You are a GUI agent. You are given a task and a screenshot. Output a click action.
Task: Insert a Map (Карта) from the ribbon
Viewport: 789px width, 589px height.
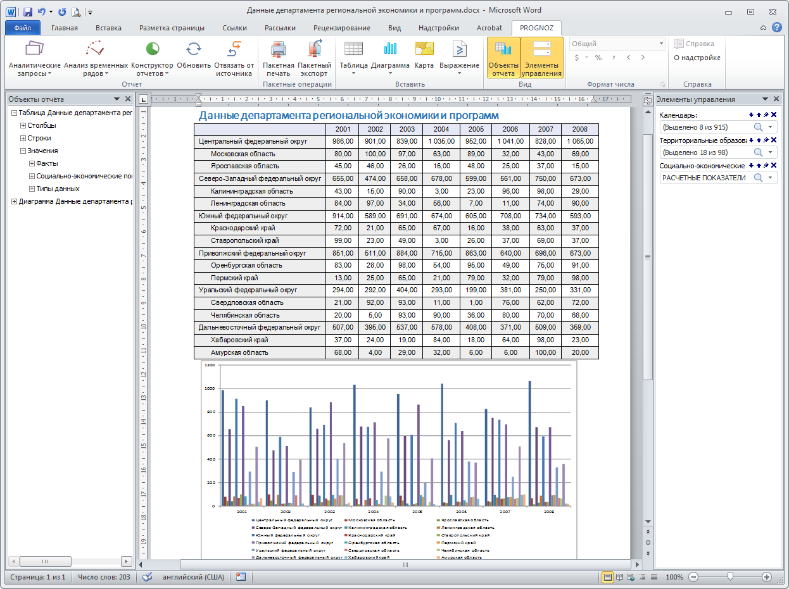coord(424,49)
